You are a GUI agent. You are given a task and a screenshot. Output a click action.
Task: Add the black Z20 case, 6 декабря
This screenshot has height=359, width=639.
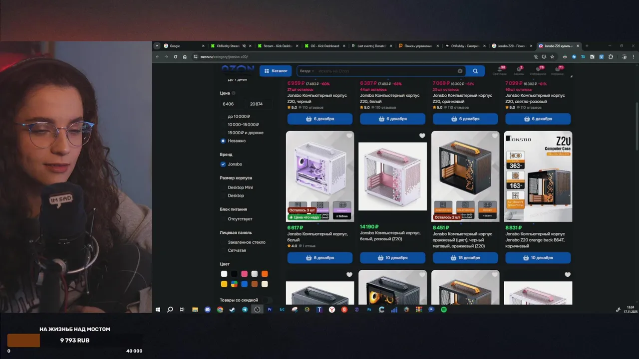(x=320, y=119)
